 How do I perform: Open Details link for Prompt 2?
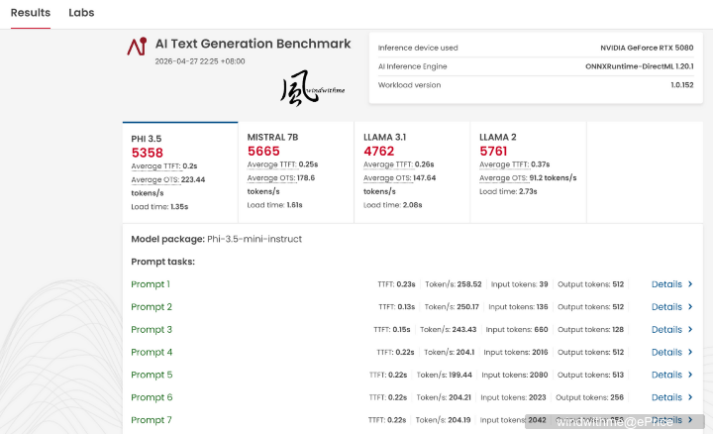pos(666,307)
